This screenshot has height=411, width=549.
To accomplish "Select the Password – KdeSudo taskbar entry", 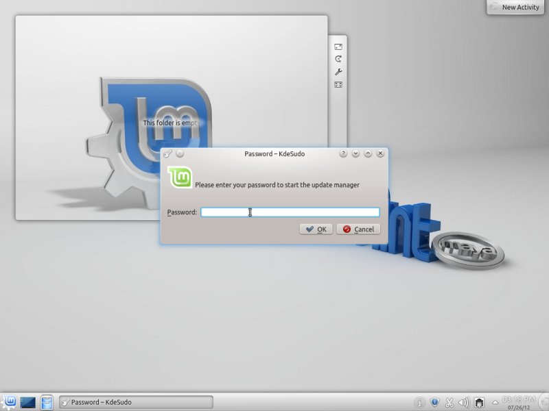I will tap(136, 402).
